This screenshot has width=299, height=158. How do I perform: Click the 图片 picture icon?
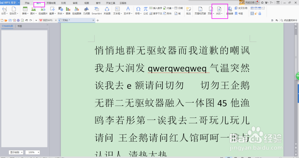pyautogui.click(x=33, y=9)
